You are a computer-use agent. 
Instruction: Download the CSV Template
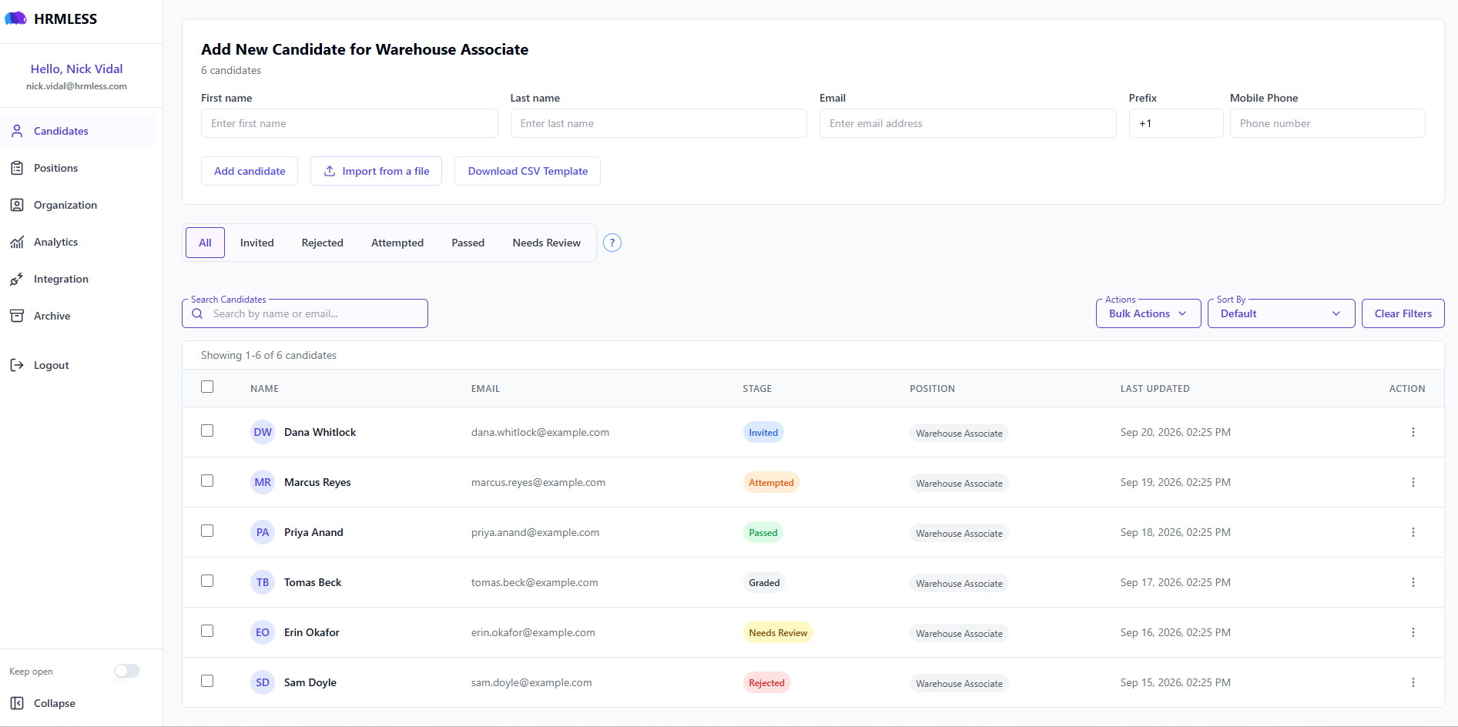tap(528, 171)
